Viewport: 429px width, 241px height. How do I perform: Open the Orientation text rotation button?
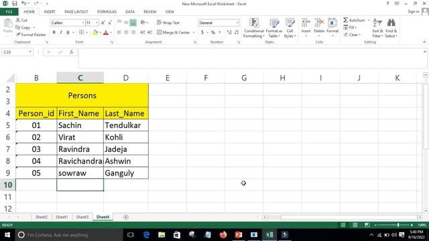[x=144, y=23]
